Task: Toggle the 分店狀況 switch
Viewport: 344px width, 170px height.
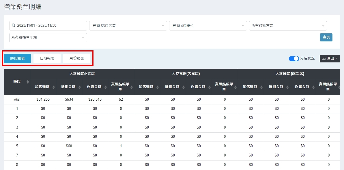Action: click(x=294, y=58)
